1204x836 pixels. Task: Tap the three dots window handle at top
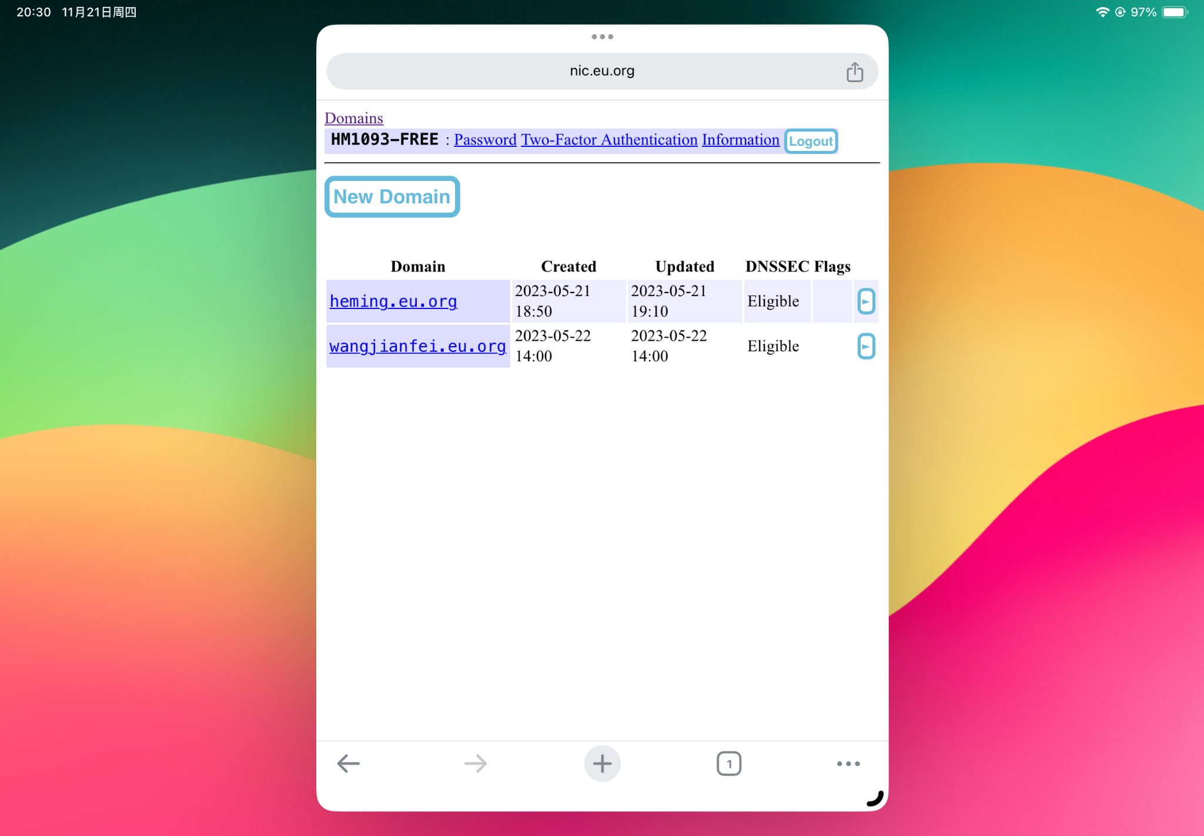point(602,36)
